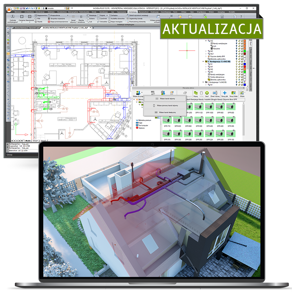Click the Widok button in file manager
Image resolution: width=292 pixels, height=292 pixels.
pyautogui.click(x=242, y=94)
